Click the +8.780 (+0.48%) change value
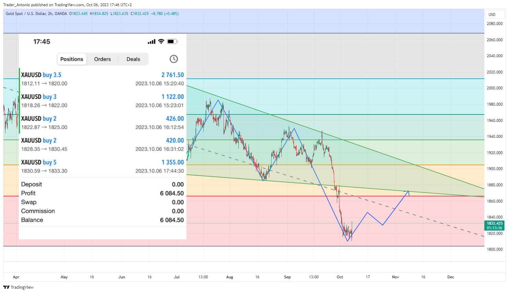 tap(165, 14)
